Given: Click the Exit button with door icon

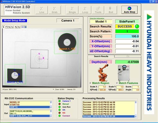Looking at the screenshot, I should click(x=111, y=10).
